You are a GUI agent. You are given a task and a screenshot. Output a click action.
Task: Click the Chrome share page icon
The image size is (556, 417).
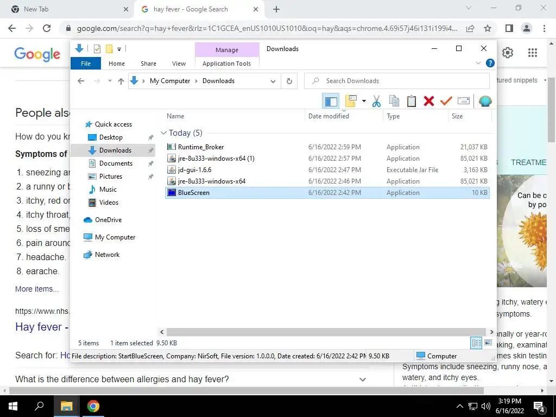[470, 28]
